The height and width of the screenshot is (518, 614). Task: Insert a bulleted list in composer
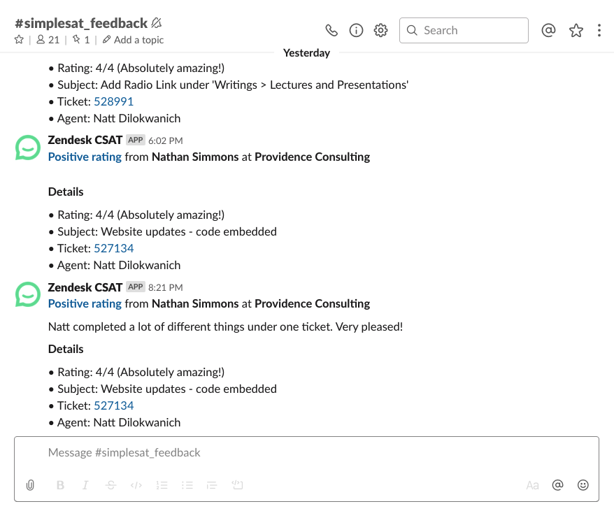coord(187,485)
